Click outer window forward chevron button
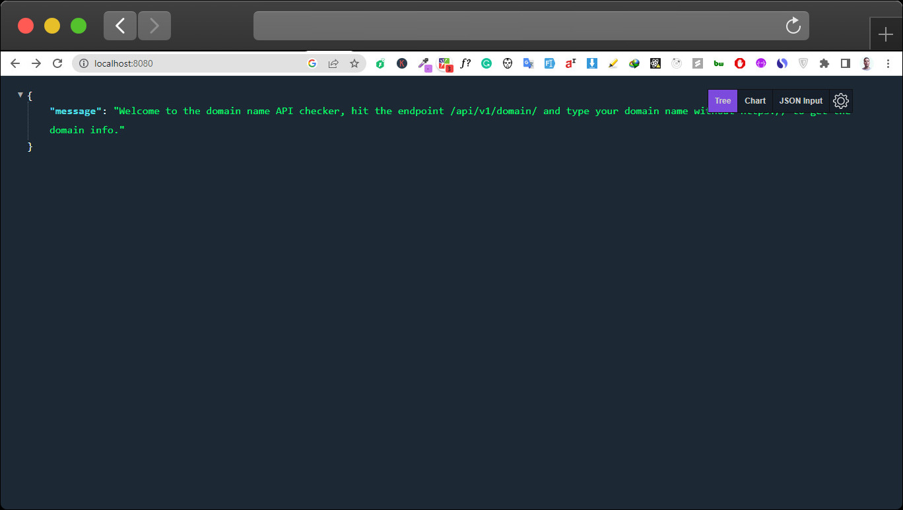This screenshot has height=510, width=903. click(x=154, y=26)
